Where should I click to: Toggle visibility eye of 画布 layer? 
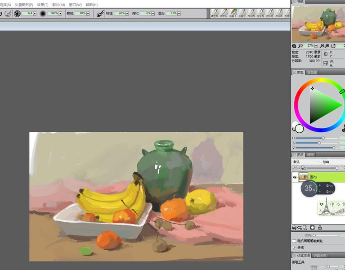[x=295, y=177]
